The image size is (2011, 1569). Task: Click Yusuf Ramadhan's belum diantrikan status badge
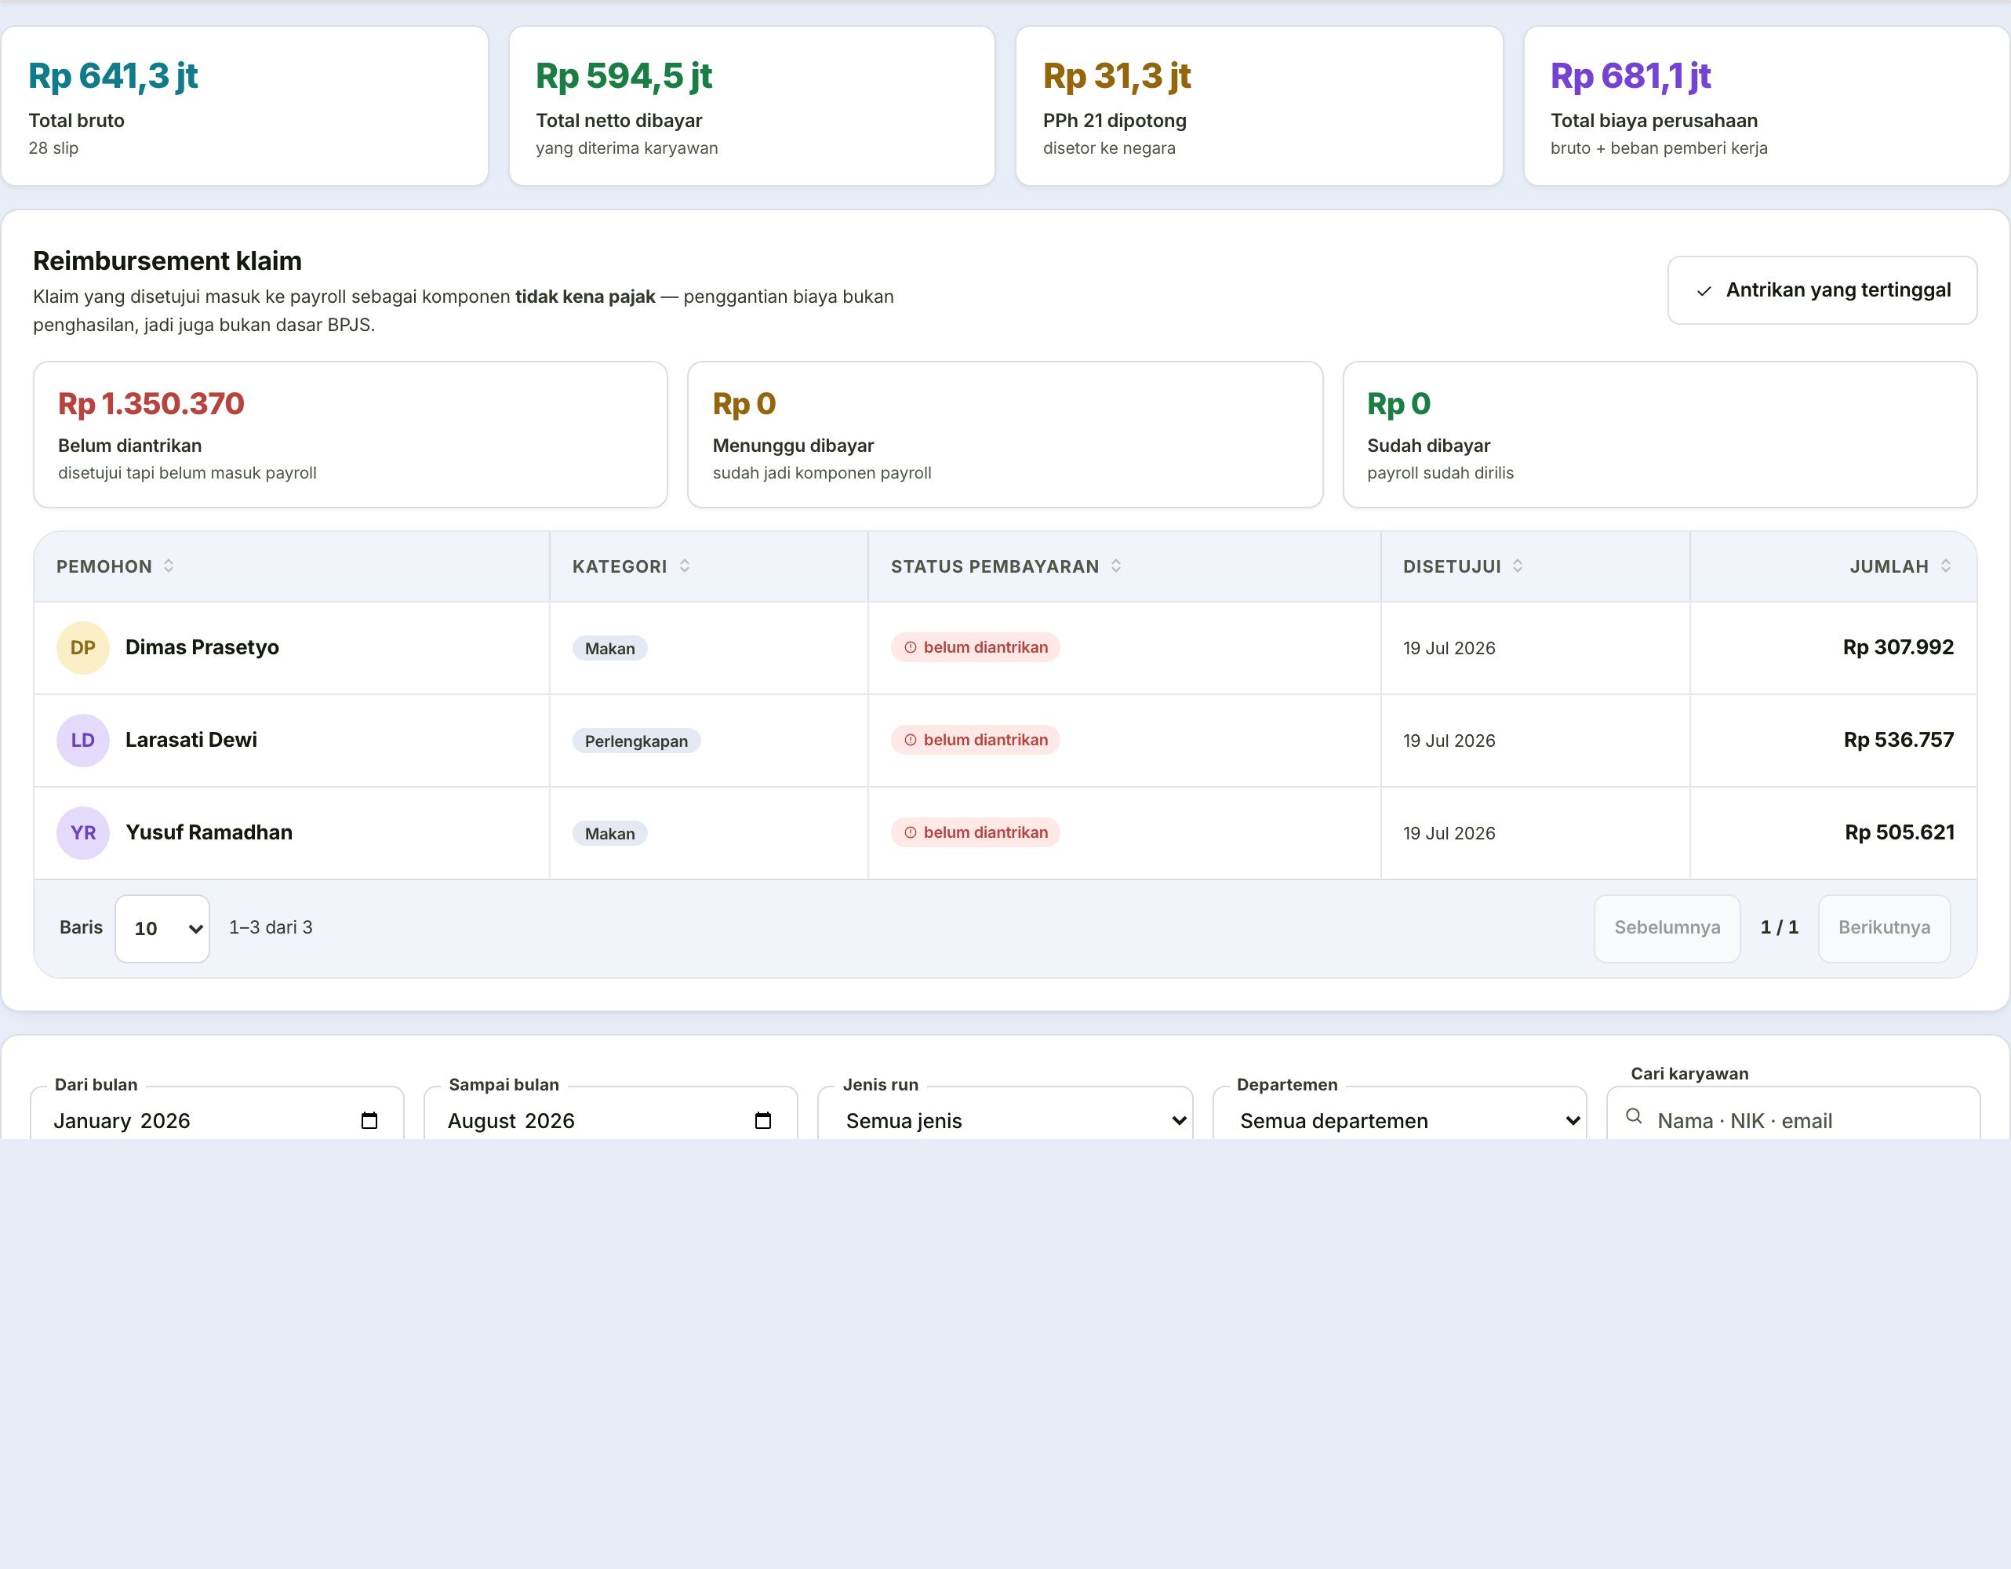(975, 832)
